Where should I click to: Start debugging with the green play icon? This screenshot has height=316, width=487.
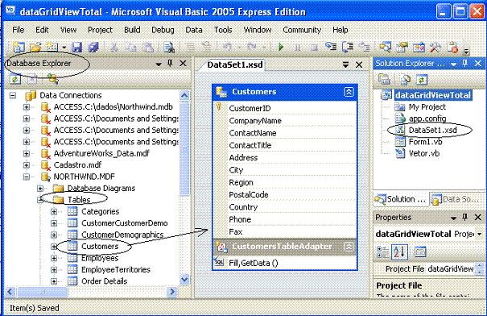[x=281, y=47]
